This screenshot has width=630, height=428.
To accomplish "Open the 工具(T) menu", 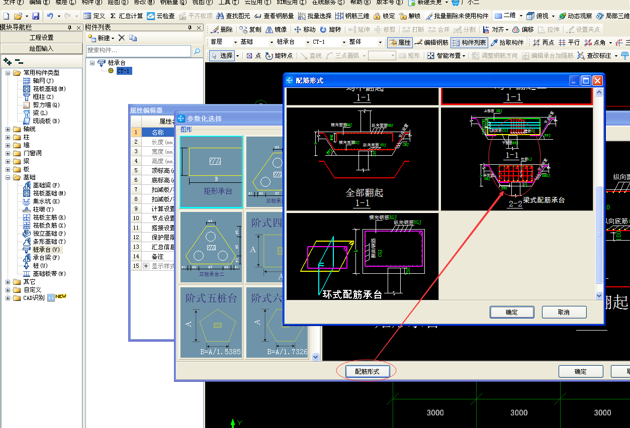I will [x=228, y=3].
